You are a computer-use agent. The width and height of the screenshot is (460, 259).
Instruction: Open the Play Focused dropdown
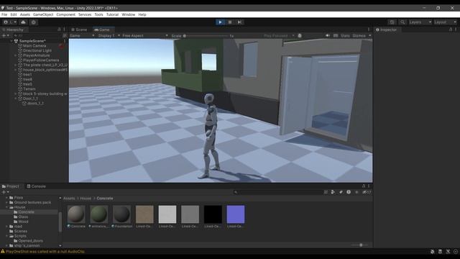279,35
